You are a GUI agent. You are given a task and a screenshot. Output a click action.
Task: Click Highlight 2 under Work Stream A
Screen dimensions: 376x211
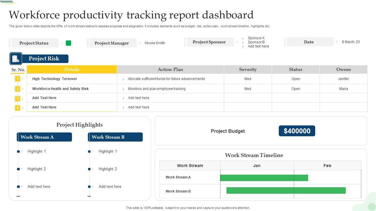pos(37,169)
